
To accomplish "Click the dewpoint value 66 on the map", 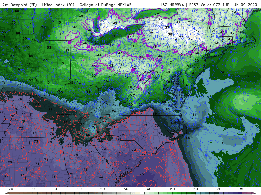I will (88, 135).
